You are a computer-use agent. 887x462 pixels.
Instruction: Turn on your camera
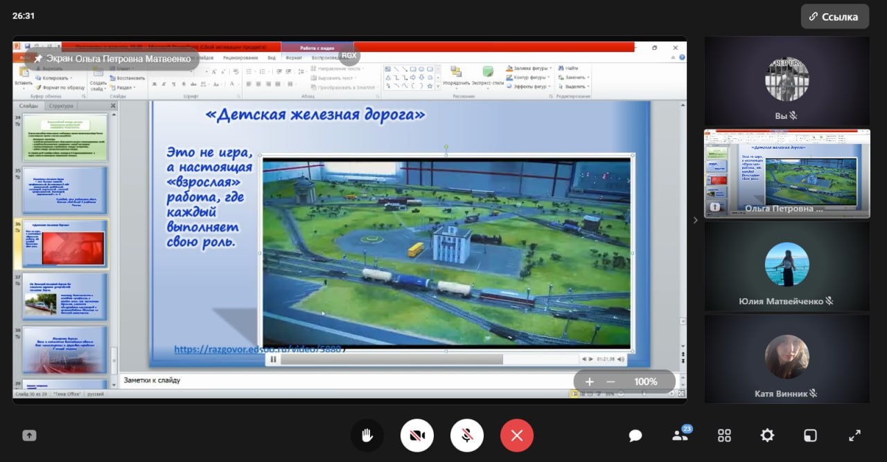pos(417,435)
